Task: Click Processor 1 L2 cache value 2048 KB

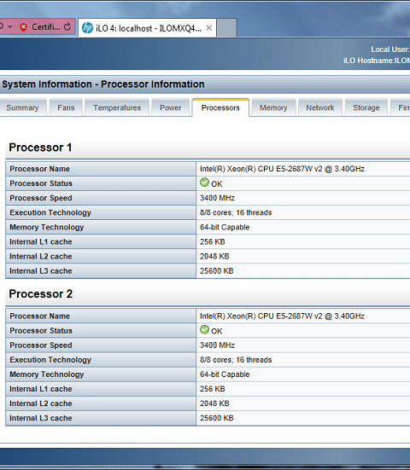Action: (214, 256)
